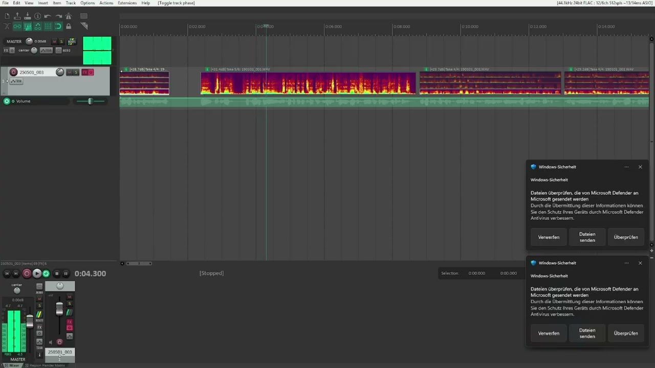Click TRIM envelope button on track 250501_003
This screenshot has width=655, height=368.
(16, 81)
